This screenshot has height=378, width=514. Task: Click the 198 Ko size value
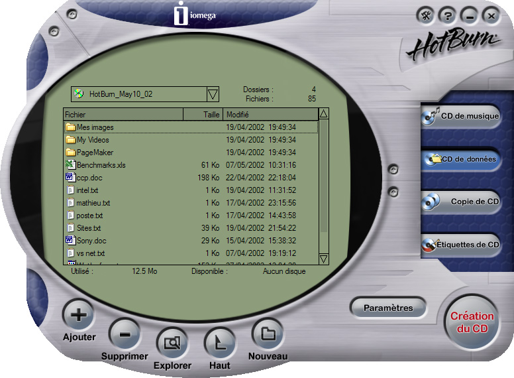pos(208,178)
